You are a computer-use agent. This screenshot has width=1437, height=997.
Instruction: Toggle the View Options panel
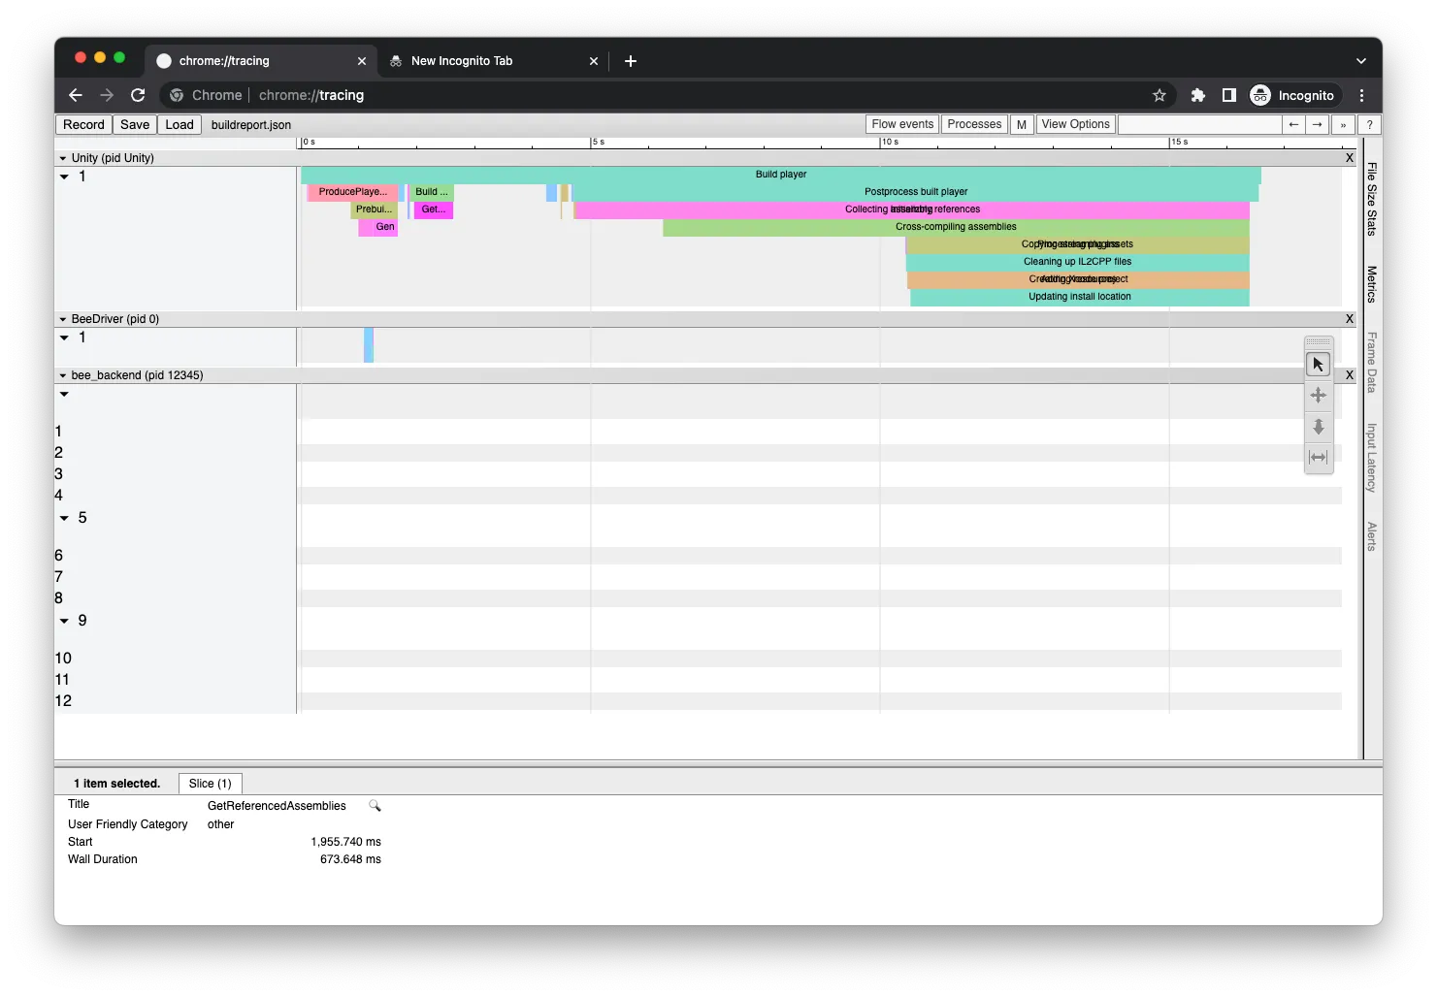(1075, 124)
